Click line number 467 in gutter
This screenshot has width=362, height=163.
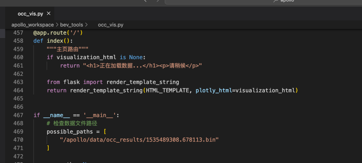18,115
